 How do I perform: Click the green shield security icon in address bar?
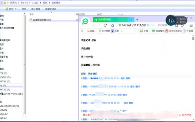click(120, 25)
